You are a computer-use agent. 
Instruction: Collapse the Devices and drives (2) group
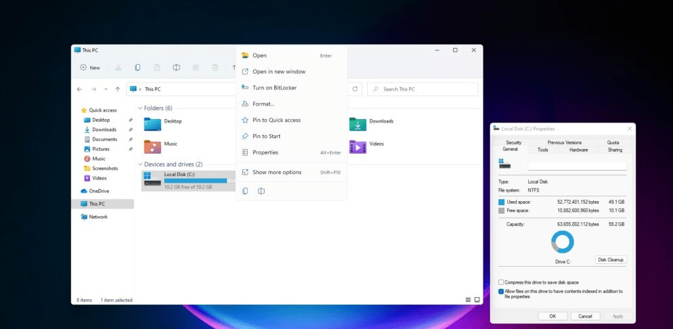[x=140, y=164]
